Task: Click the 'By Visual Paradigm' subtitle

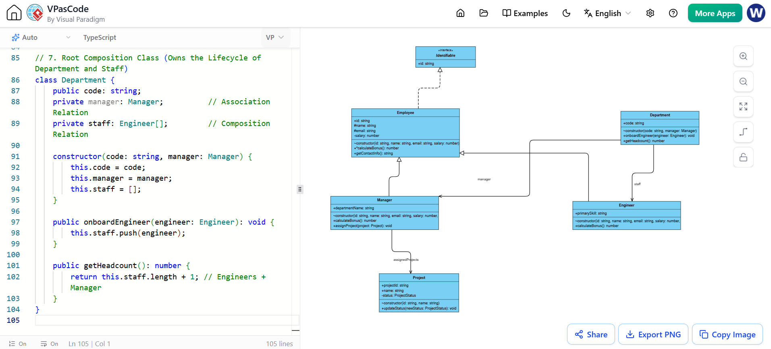Action: 76,19
